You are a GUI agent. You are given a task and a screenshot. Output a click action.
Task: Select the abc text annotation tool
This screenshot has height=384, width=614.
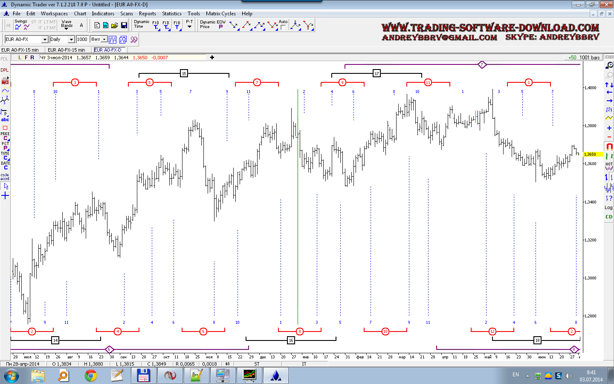pos(5,120)
